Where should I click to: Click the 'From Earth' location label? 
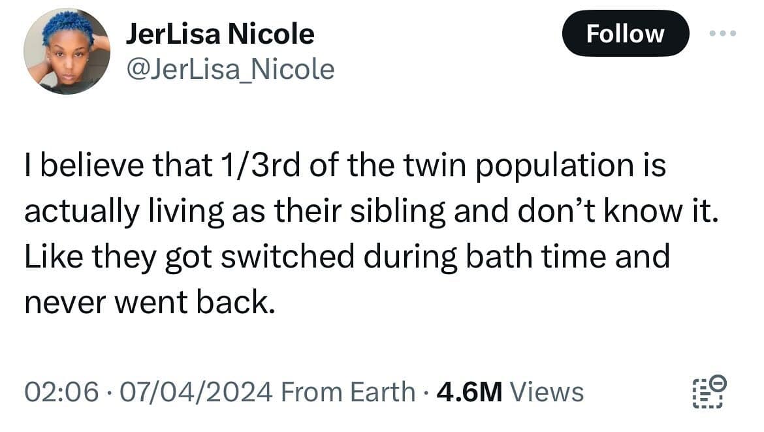coord(347,392)
